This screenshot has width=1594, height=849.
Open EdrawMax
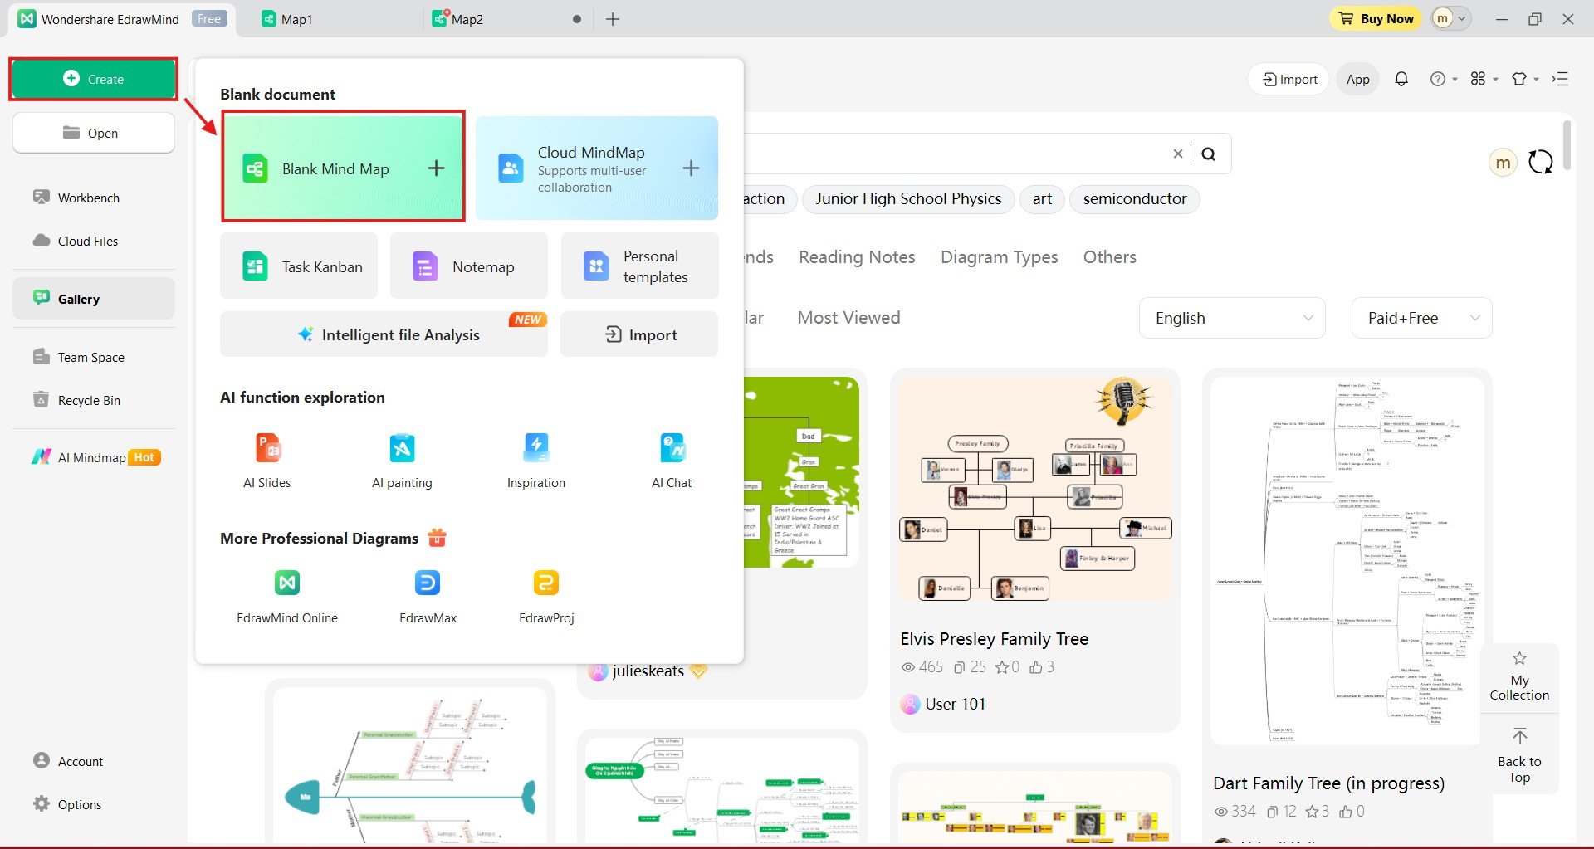coord(428,597)
